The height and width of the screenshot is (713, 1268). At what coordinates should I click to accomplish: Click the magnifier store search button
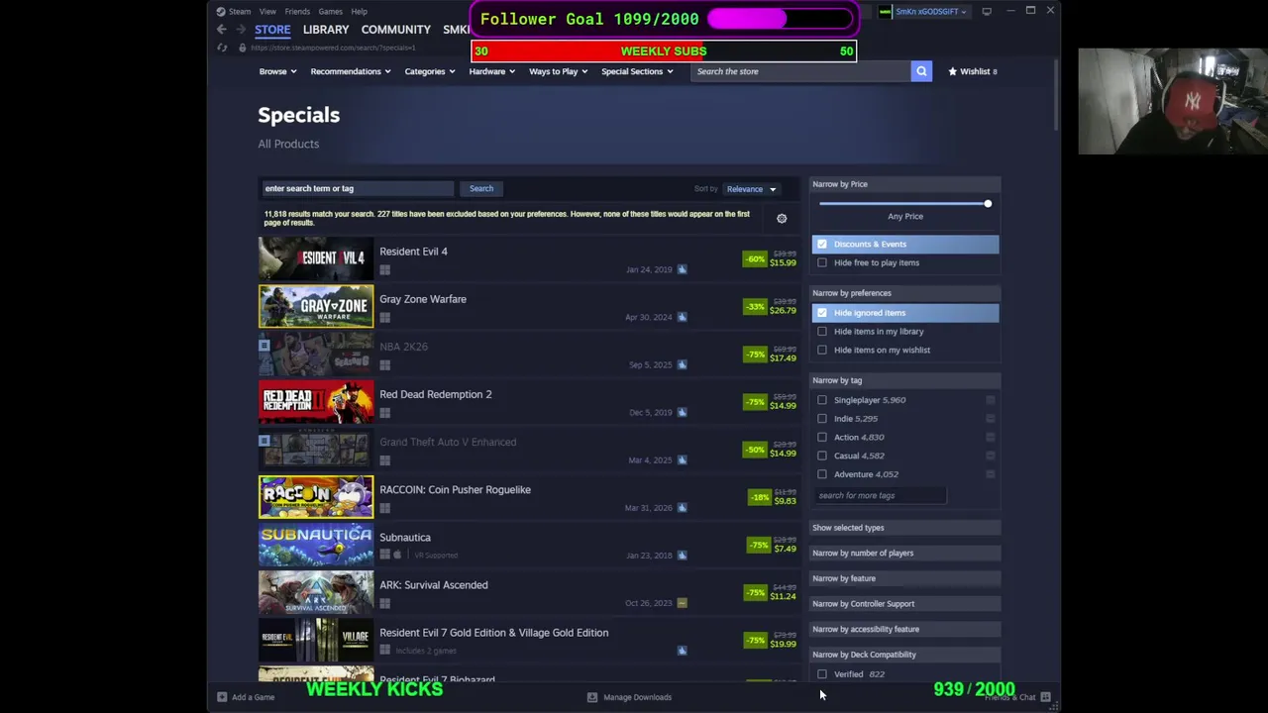(921, 71)
